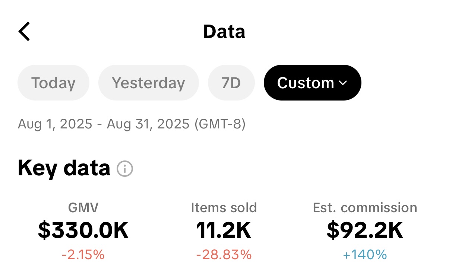The height and width of the screenshot is (274, 449).
Task: Select the Custom date range pill
Action: 312,83
